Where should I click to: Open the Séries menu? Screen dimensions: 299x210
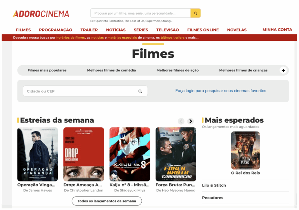coord(141,30)
